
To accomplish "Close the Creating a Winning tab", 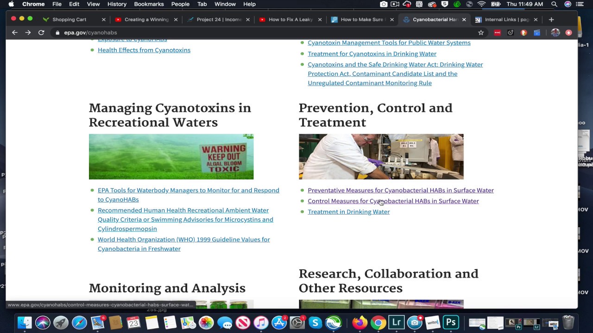I will point(176,19).
